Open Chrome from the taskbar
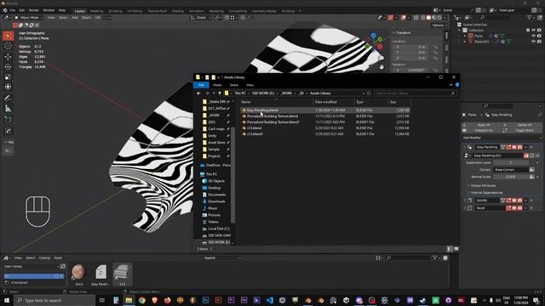 point(142,300)
